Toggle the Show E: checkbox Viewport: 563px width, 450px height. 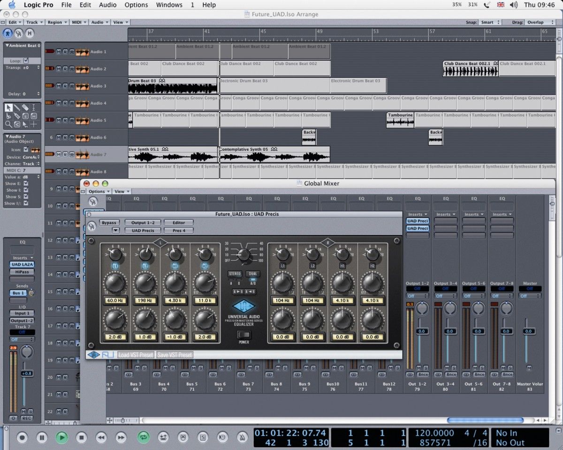point(26,183)
